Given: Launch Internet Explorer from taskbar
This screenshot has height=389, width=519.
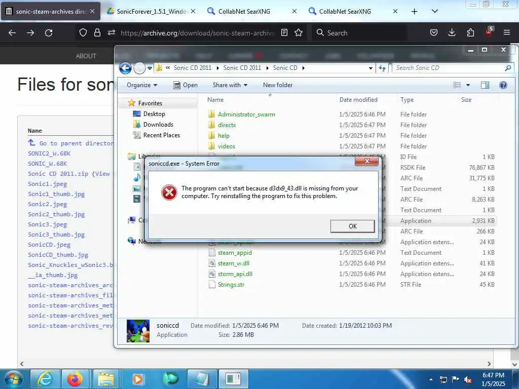Looking at the screenshot, I should tap(45, 379).
